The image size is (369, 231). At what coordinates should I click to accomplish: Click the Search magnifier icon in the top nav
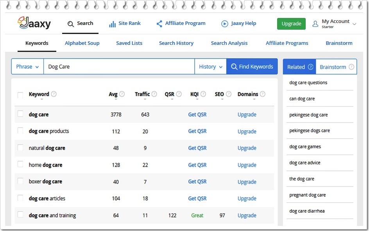pos(71,24)
